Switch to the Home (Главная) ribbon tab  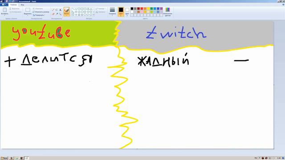(13, 5)
